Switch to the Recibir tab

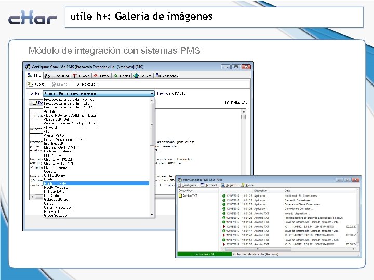click(x=122, y=76)
